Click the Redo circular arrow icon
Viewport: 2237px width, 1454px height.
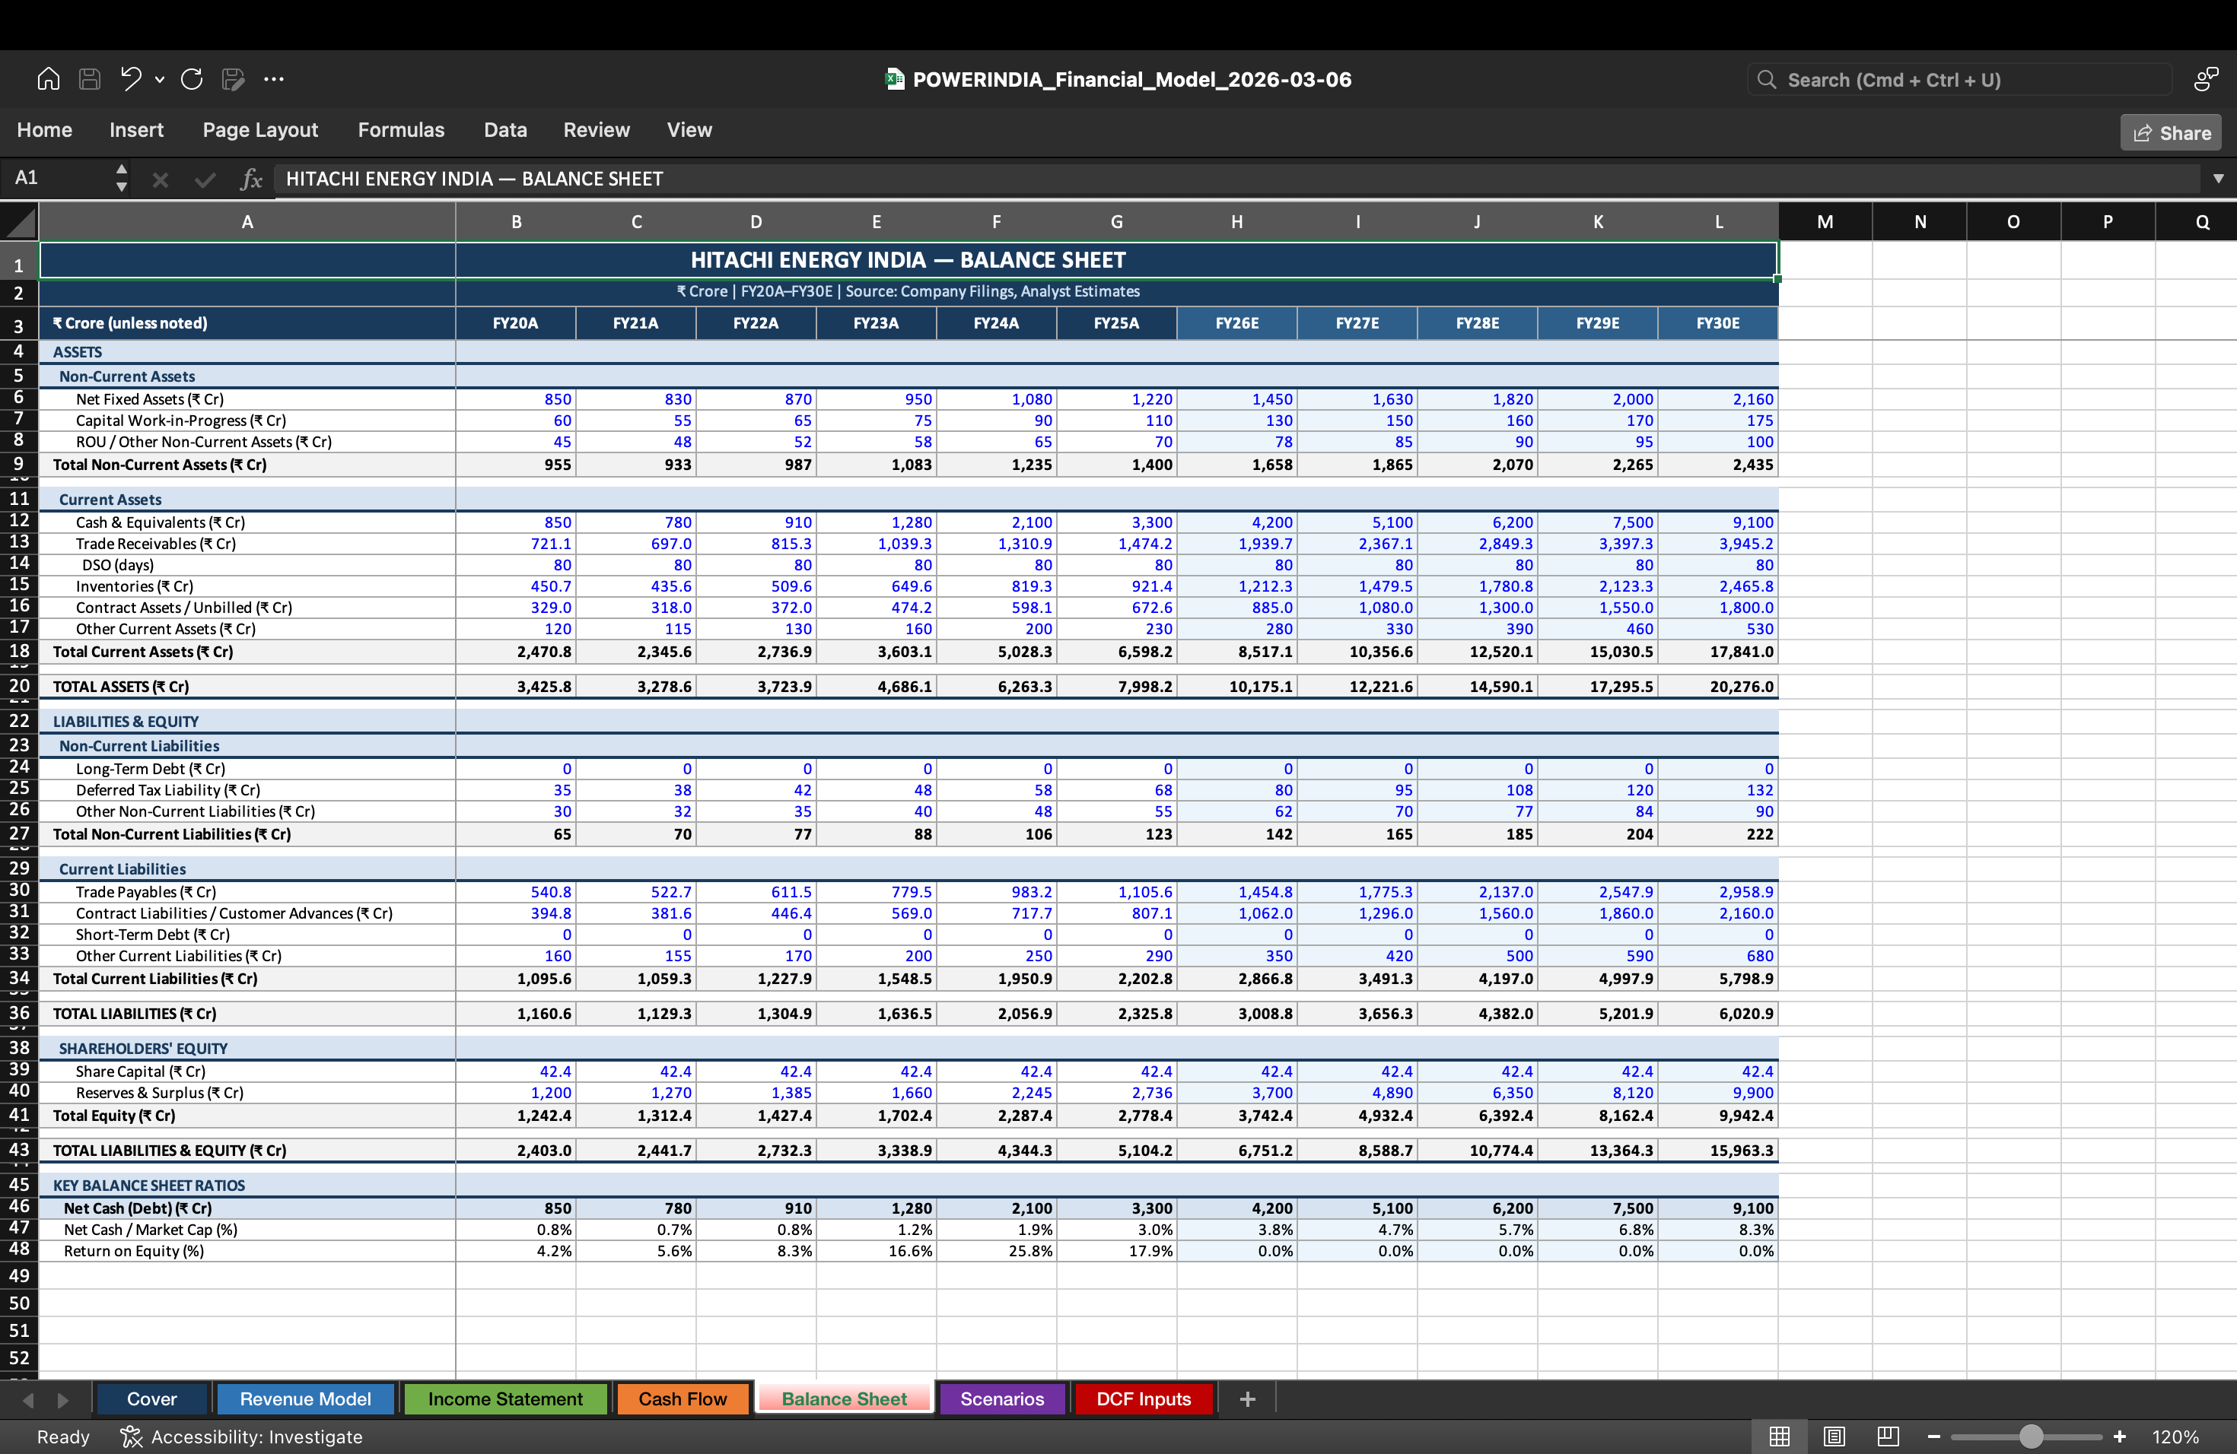(x=192, y=79)
